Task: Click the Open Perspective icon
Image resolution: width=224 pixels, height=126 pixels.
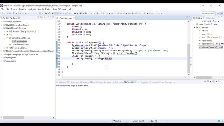Action: tap(218, 13)
